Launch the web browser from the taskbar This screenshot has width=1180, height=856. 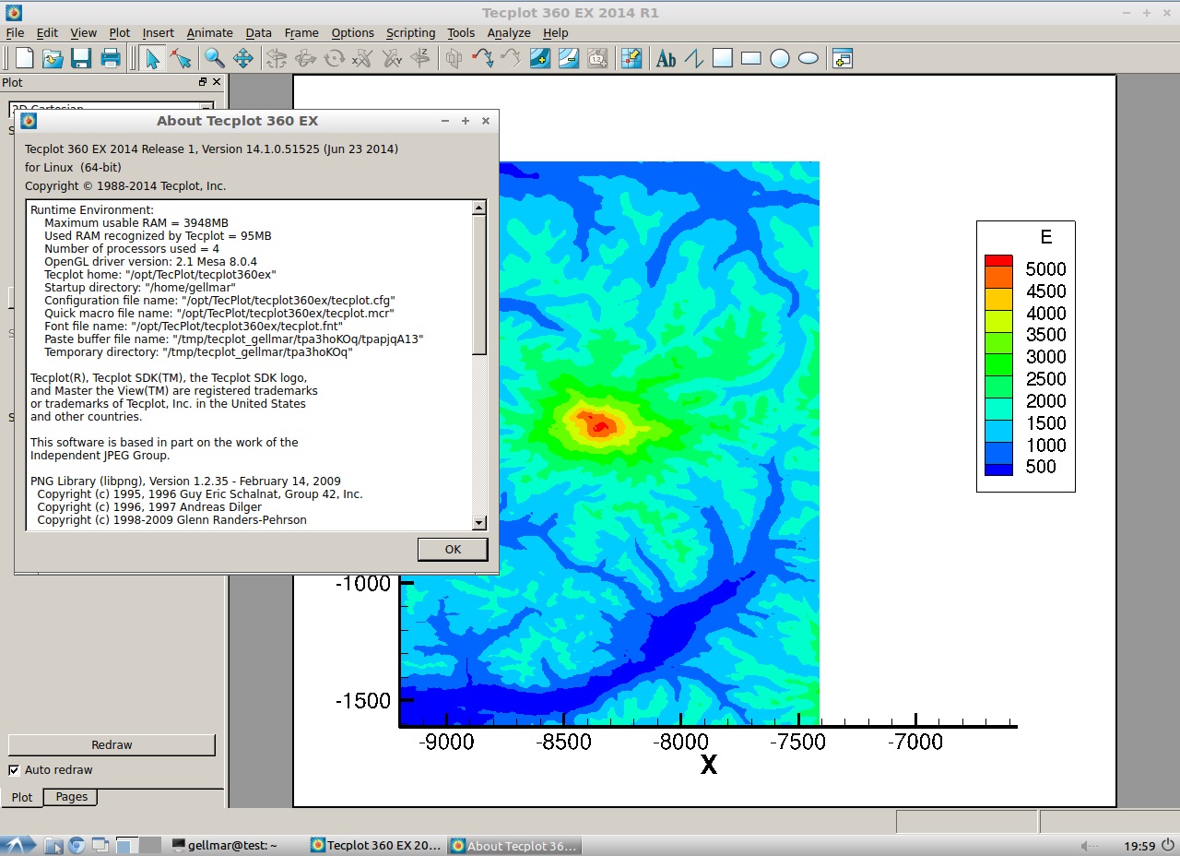click(77, 845)
